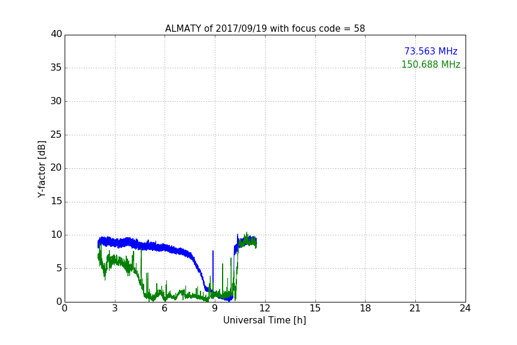Click the y-axis tick label '35'

[56, 68]
